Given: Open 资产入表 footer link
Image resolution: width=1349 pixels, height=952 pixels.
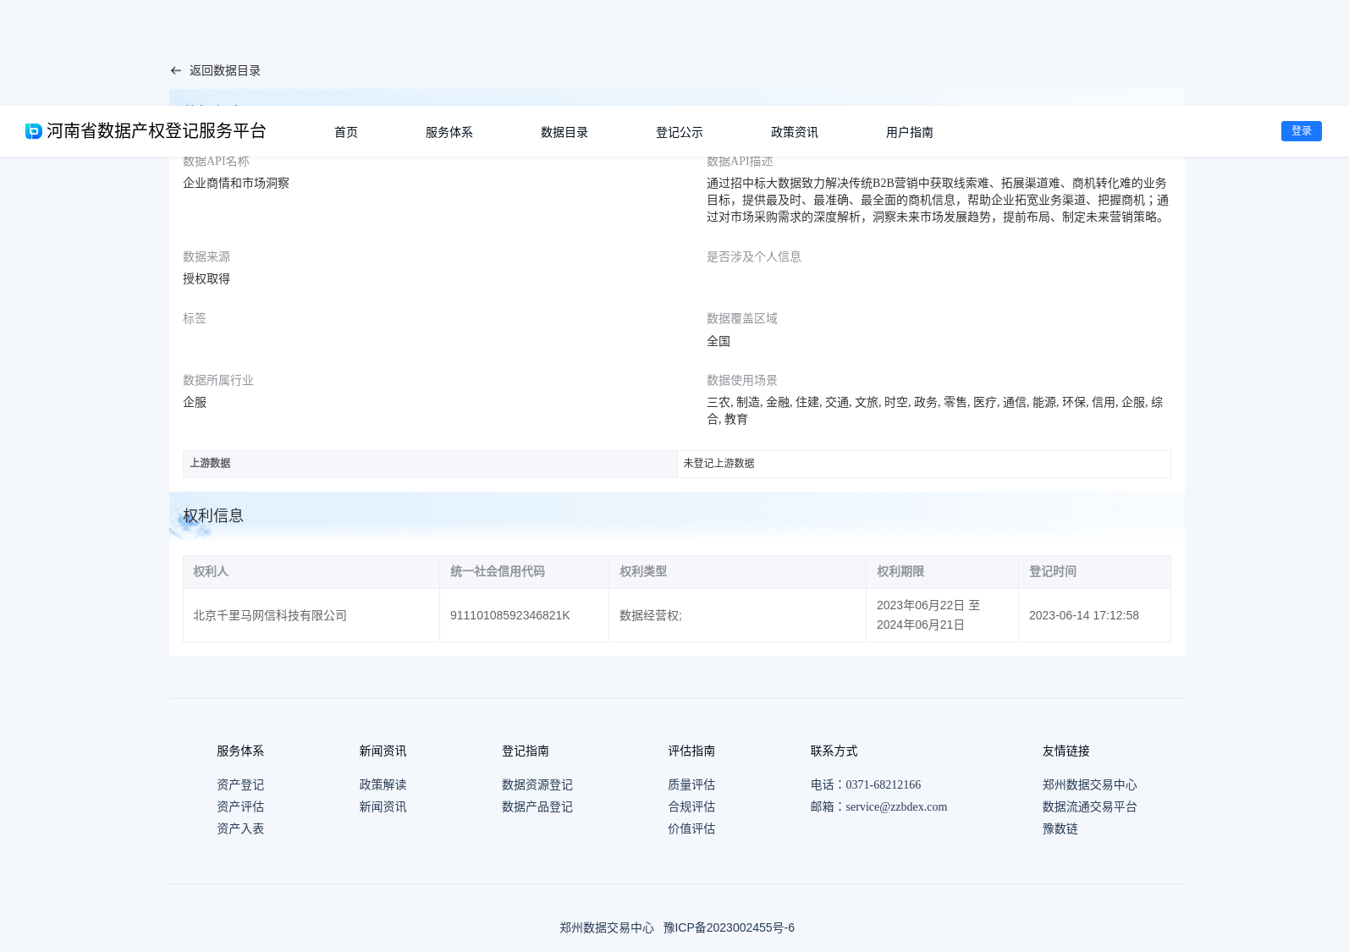Looking at the screenshot, I should 240,829.
